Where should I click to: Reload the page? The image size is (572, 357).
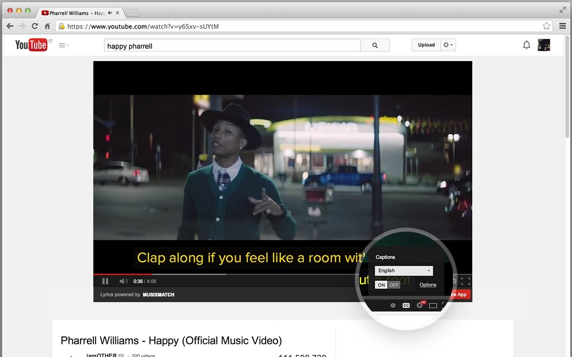[x=35, y=26]
